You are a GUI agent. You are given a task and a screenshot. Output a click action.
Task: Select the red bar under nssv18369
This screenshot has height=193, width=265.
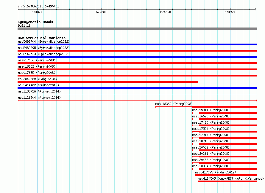pyautogui.click(x=225, y=107)
